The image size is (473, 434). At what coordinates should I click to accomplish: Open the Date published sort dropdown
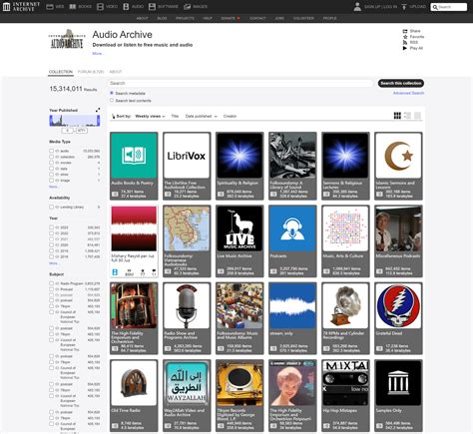[201, 116]
